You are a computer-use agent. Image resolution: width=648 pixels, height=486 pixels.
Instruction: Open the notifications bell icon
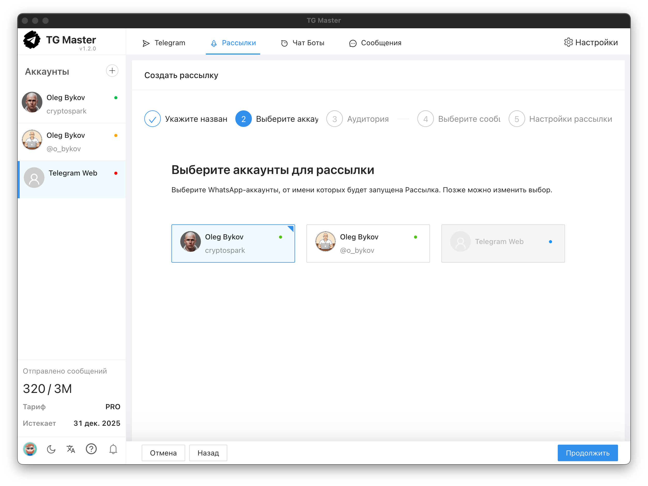113,449
